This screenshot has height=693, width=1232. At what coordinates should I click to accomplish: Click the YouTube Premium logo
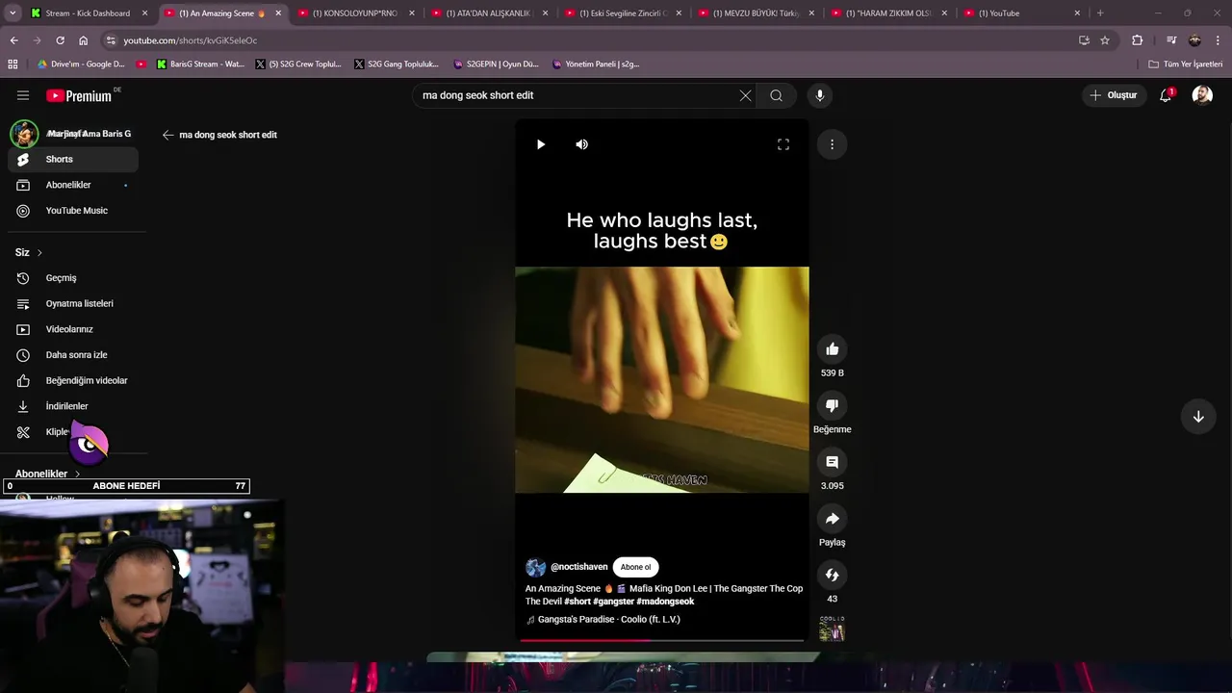[80, 95]
